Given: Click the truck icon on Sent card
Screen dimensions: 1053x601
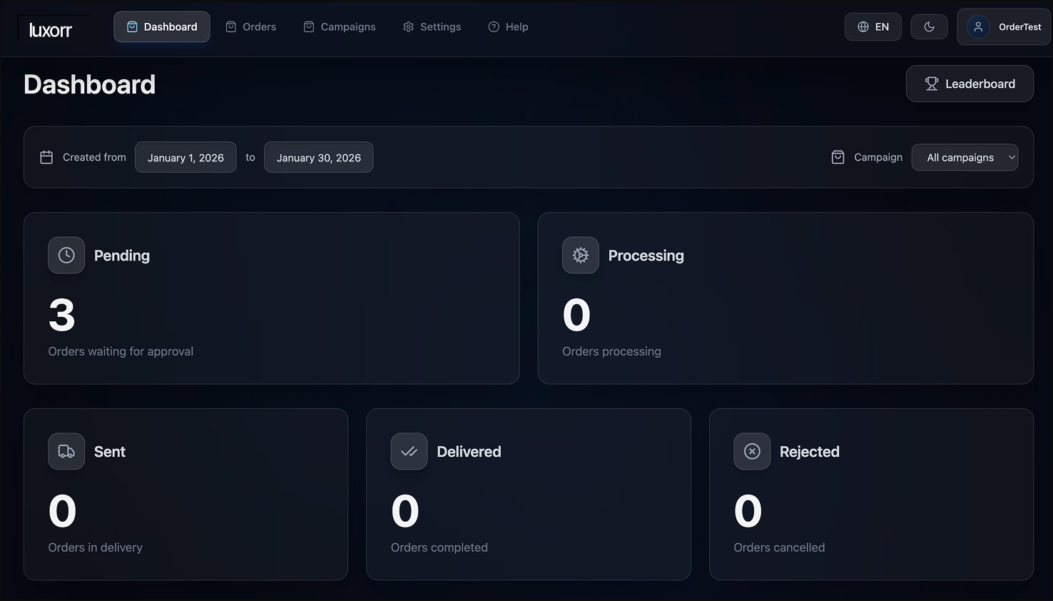Looking at the screenshot, I should click(66, 452).
